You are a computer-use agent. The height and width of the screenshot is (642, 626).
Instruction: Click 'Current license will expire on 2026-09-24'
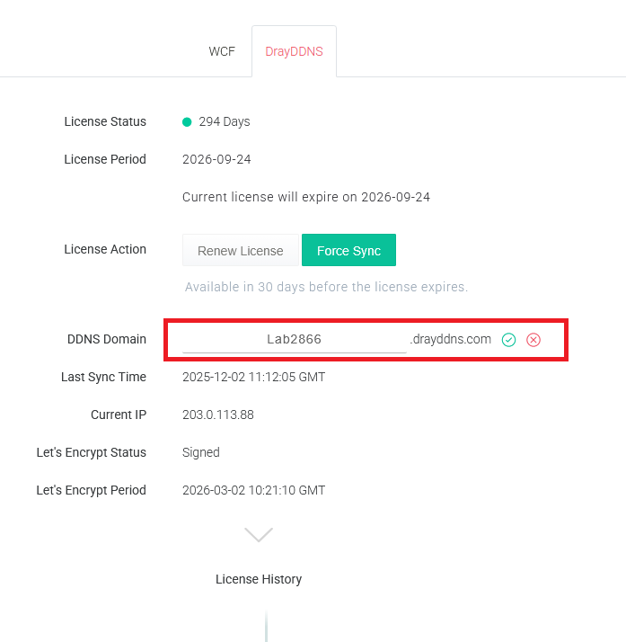click(306, 197)
